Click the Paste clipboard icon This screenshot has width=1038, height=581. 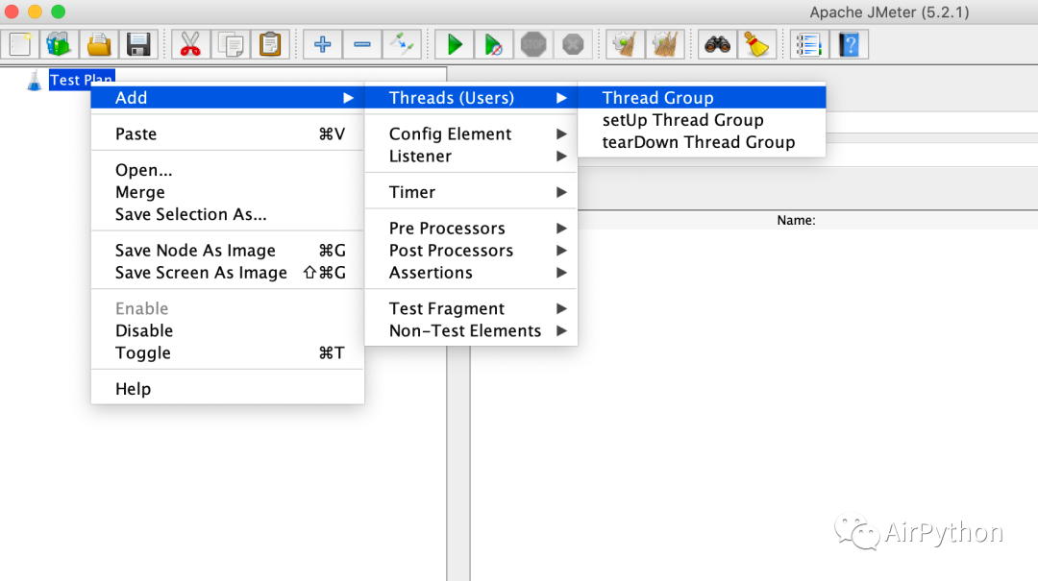[x=270, y=44]
